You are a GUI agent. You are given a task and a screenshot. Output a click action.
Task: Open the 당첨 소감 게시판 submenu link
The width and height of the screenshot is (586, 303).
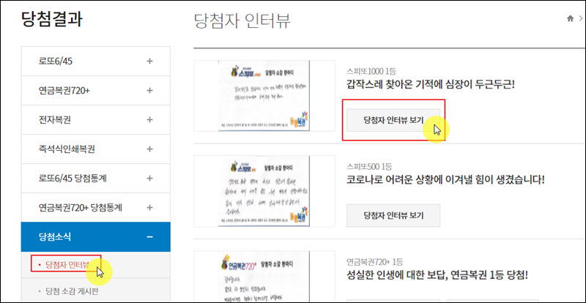(71, 291)
